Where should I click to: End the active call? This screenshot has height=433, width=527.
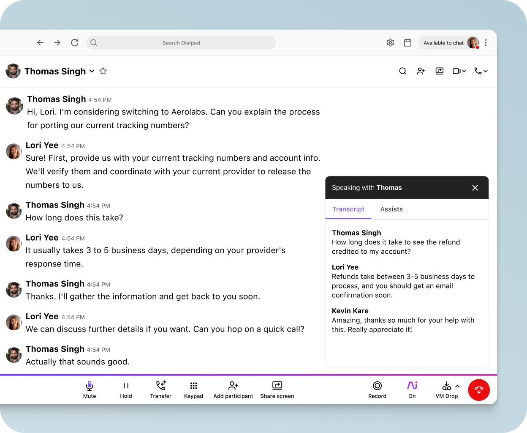(x=479, y=390)
